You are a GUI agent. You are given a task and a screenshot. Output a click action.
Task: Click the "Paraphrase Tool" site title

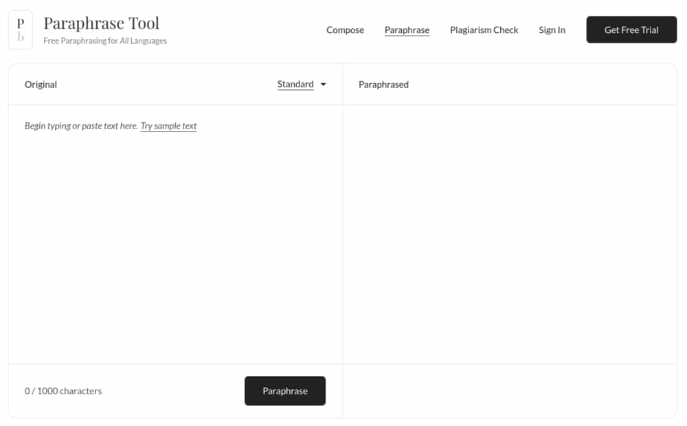point(101,23)
